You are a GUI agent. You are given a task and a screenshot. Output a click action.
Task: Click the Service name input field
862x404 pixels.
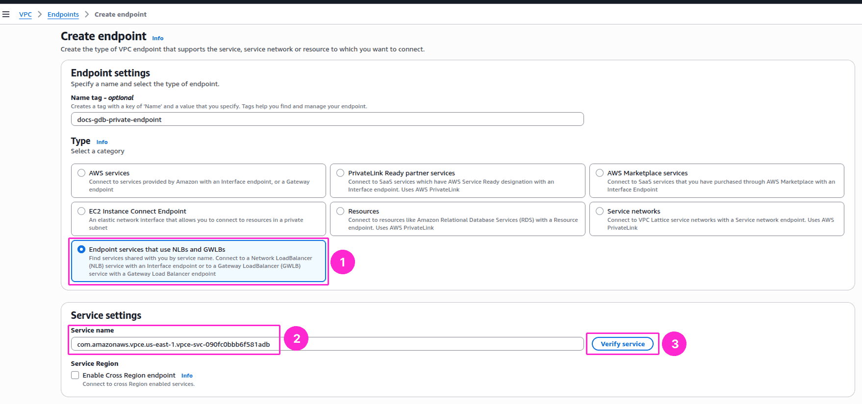click(327, 344)
